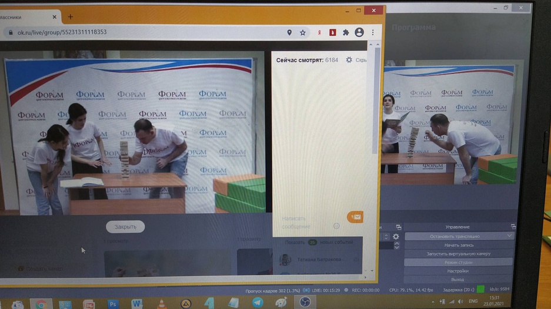Open a new Chrome tab

click(x=71, y=16)
